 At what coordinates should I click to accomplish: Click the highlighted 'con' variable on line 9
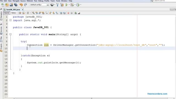(46, 45)
